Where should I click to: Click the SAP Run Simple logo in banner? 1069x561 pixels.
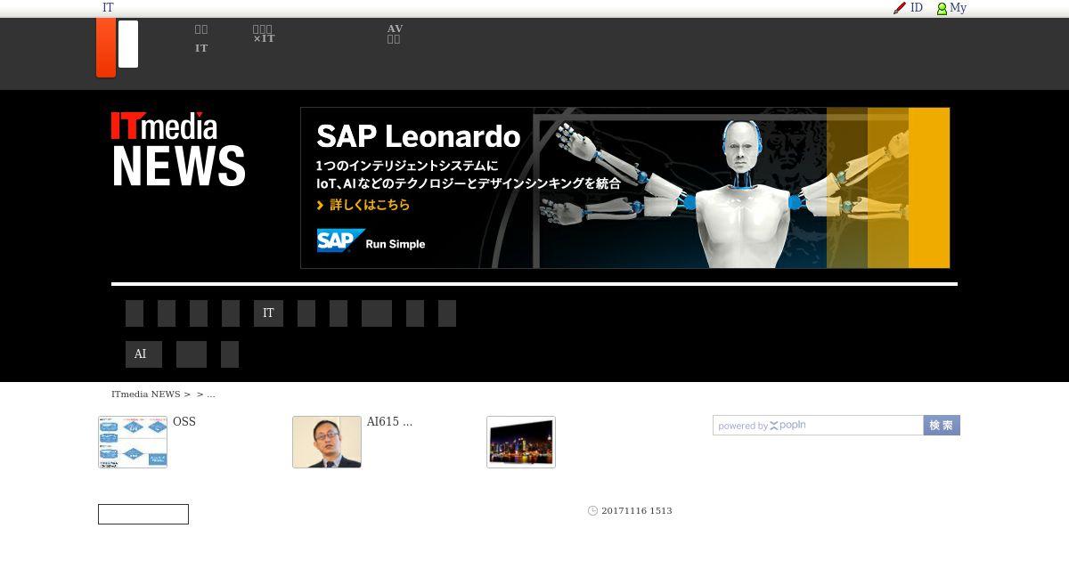point(371,241)
